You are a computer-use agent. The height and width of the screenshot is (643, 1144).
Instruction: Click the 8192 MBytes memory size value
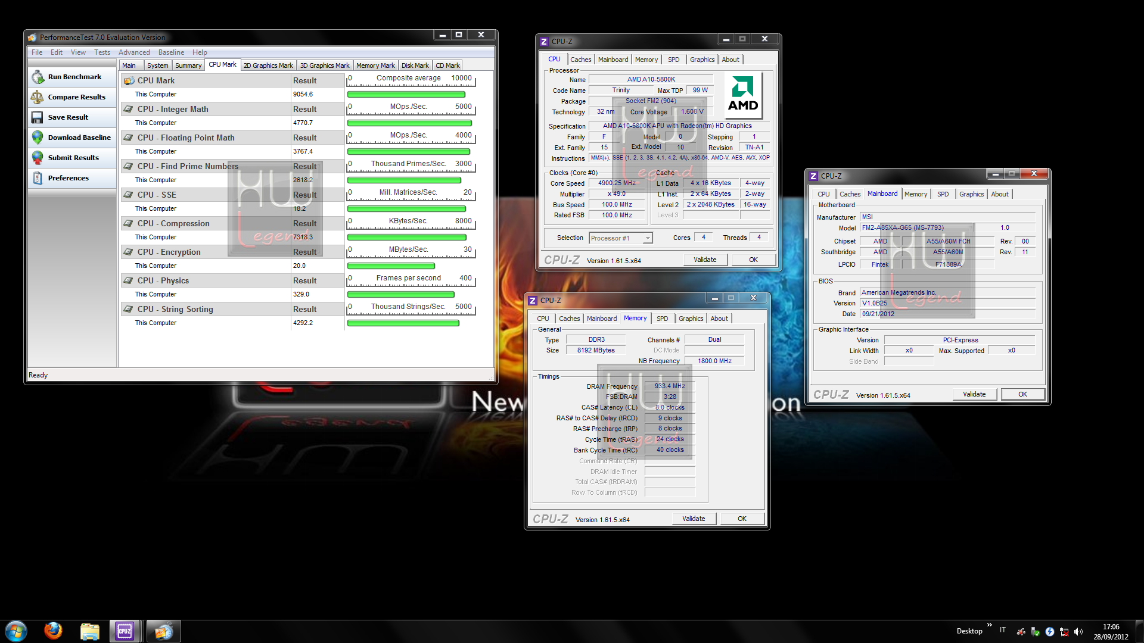(x=595, y=350)
